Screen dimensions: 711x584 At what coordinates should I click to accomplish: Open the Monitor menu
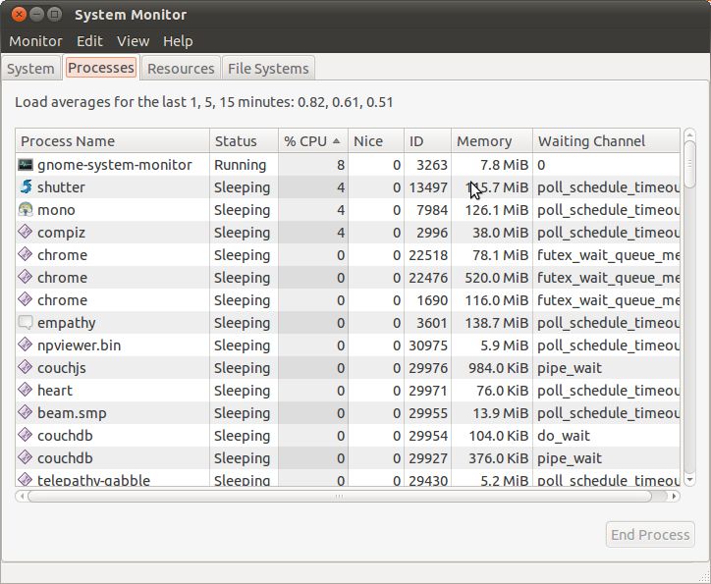pos(35,41)
